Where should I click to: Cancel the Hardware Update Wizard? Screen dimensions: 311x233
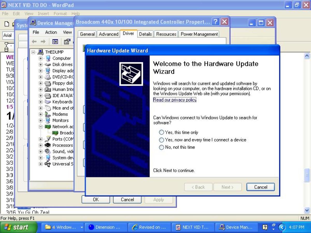click(x=260, y=187)
